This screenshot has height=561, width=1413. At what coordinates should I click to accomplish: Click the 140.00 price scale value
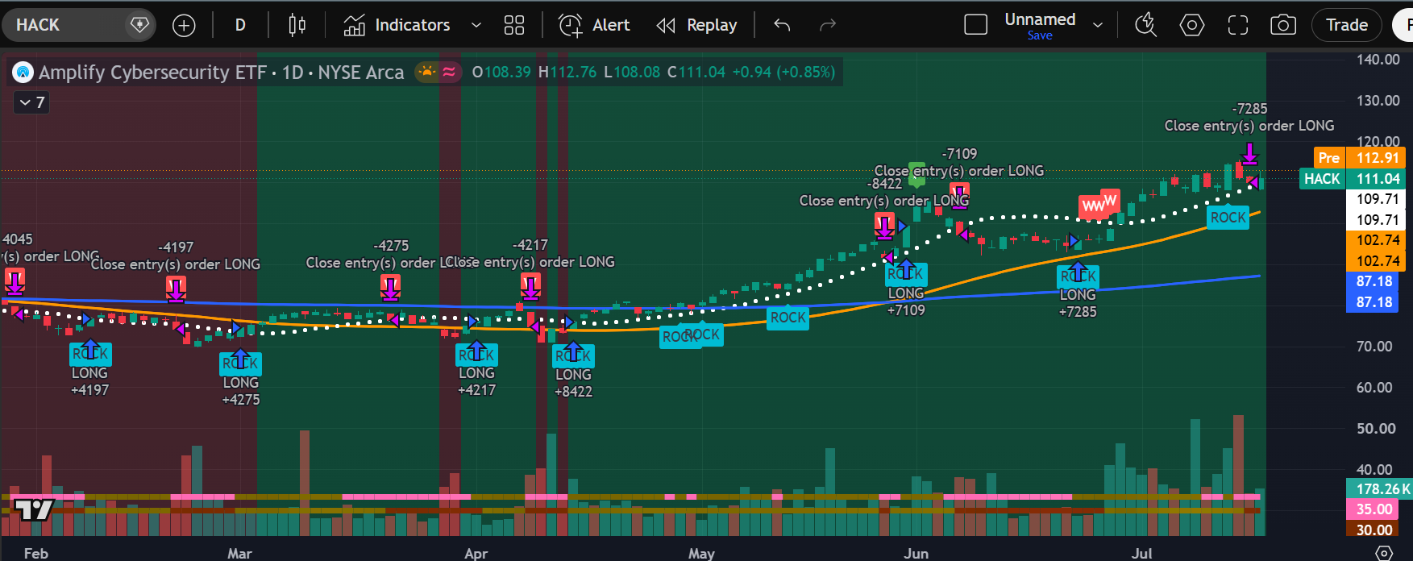(1378, 60)
